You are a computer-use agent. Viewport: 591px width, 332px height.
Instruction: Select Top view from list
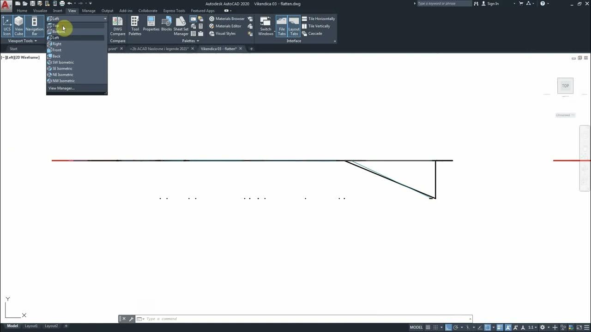(x=76, y=25)
